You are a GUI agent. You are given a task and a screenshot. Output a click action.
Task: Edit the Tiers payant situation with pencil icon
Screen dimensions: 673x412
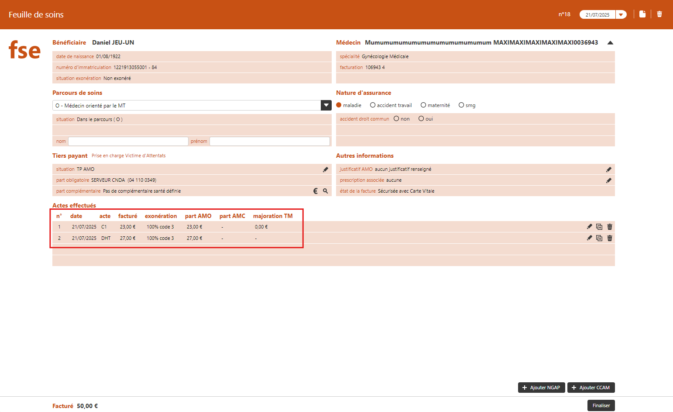pos(325,170)
